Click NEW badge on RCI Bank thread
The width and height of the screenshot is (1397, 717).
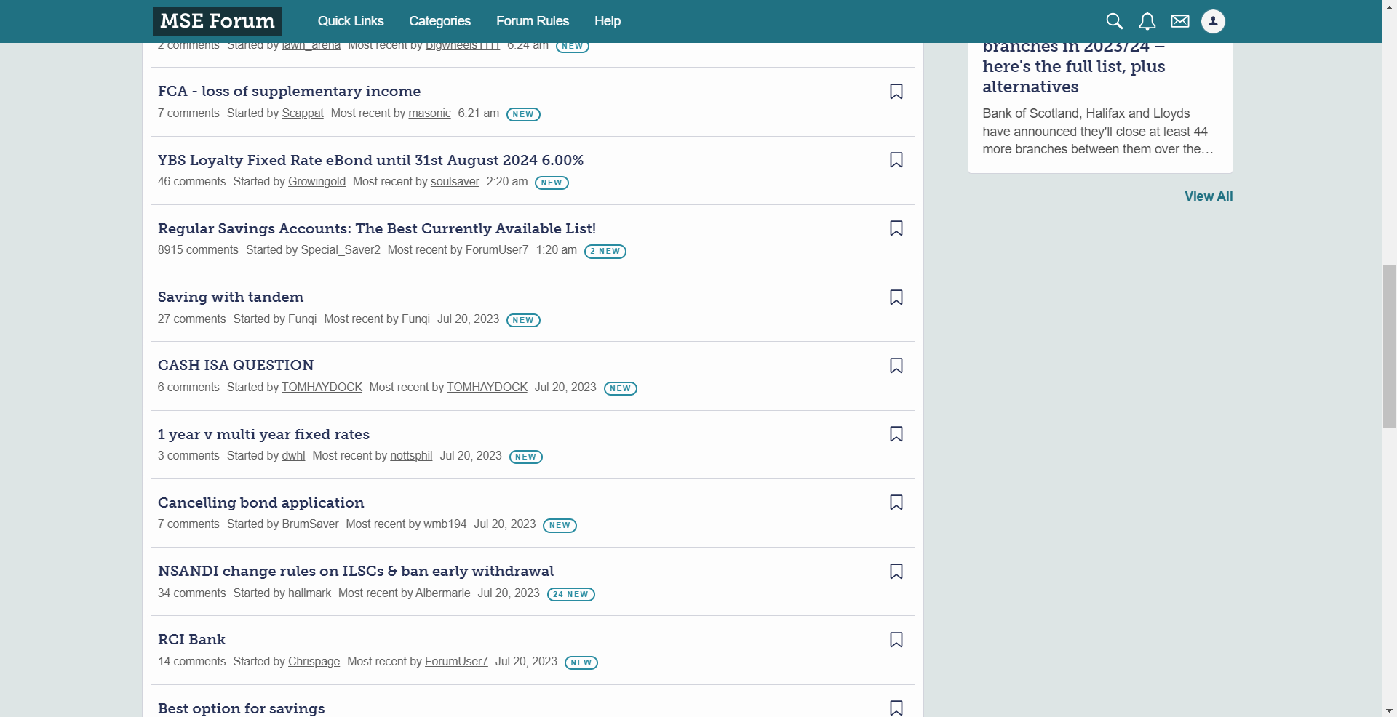[x=581, y=662]
